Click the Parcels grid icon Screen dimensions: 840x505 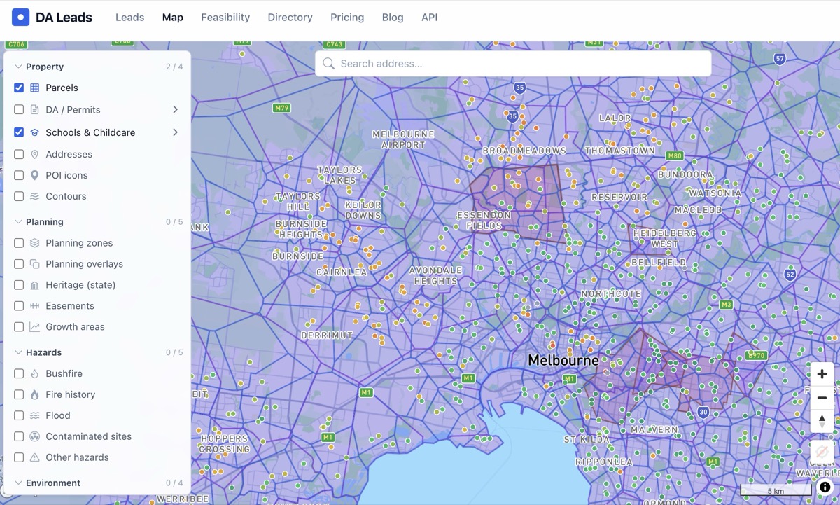[x=34, y=88]
